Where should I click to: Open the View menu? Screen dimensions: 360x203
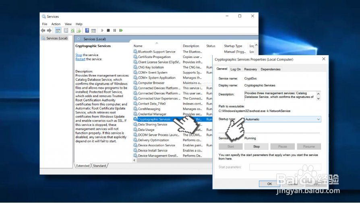point(68,24)
